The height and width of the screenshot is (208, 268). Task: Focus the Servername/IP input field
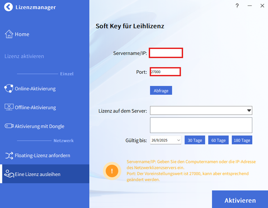[x=166, y=53]
